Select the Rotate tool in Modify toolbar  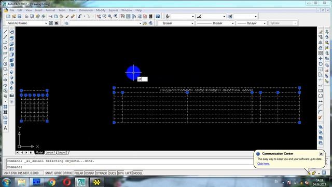pos(321,64)
